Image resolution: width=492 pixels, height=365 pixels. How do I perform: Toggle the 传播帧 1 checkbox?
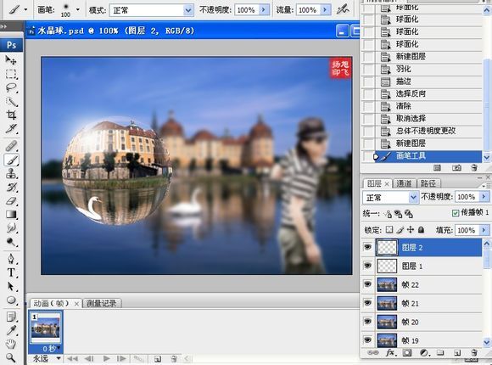point(456,213)
